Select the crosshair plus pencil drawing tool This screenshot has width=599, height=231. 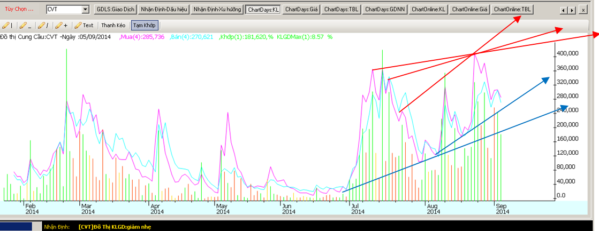[62, 26]
